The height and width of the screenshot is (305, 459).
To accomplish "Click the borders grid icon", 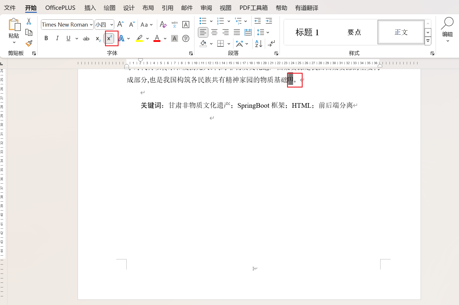I will (x=220, y=44).
